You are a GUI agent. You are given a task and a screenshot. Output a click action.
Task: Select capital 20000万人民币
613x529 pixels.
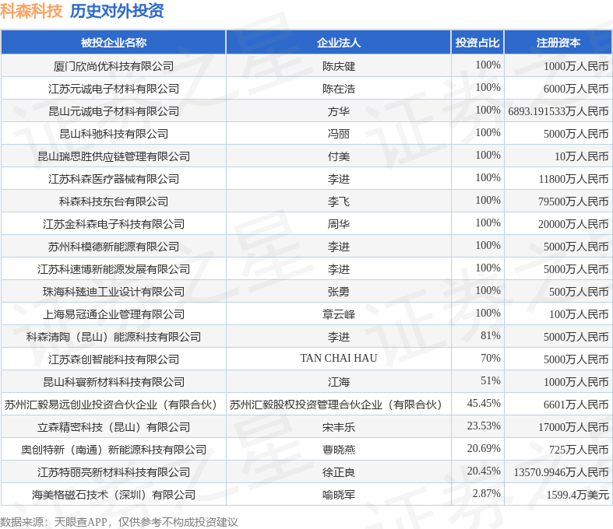tap(573, 224)
